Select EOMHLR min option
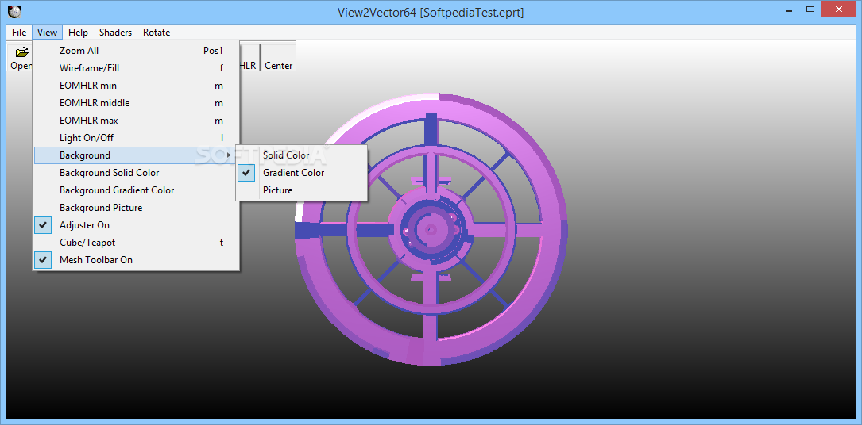Image resolution: width=862 pixels, height=425 pixels. click(x=137, y=86)
